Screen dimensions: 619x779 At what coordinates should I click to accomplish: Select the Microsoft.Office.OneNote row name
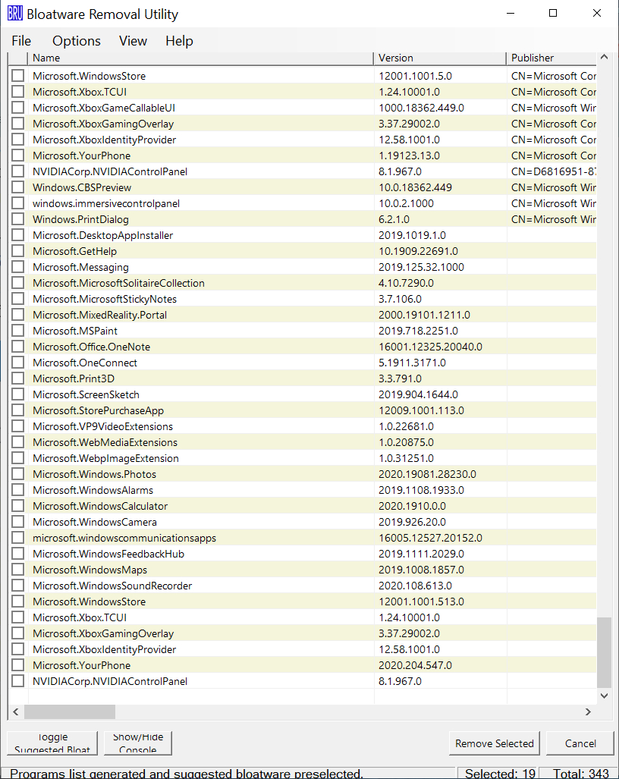point(92,347)
